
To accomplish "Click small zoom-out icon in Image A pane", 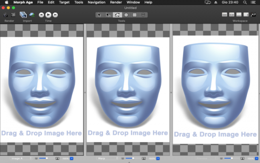I will pyautogui.click(x=36, y=158).
